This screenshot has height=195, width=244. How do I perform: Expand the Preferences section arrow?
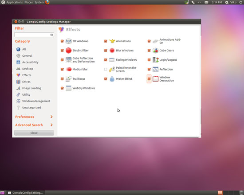(x=51, y=117)
